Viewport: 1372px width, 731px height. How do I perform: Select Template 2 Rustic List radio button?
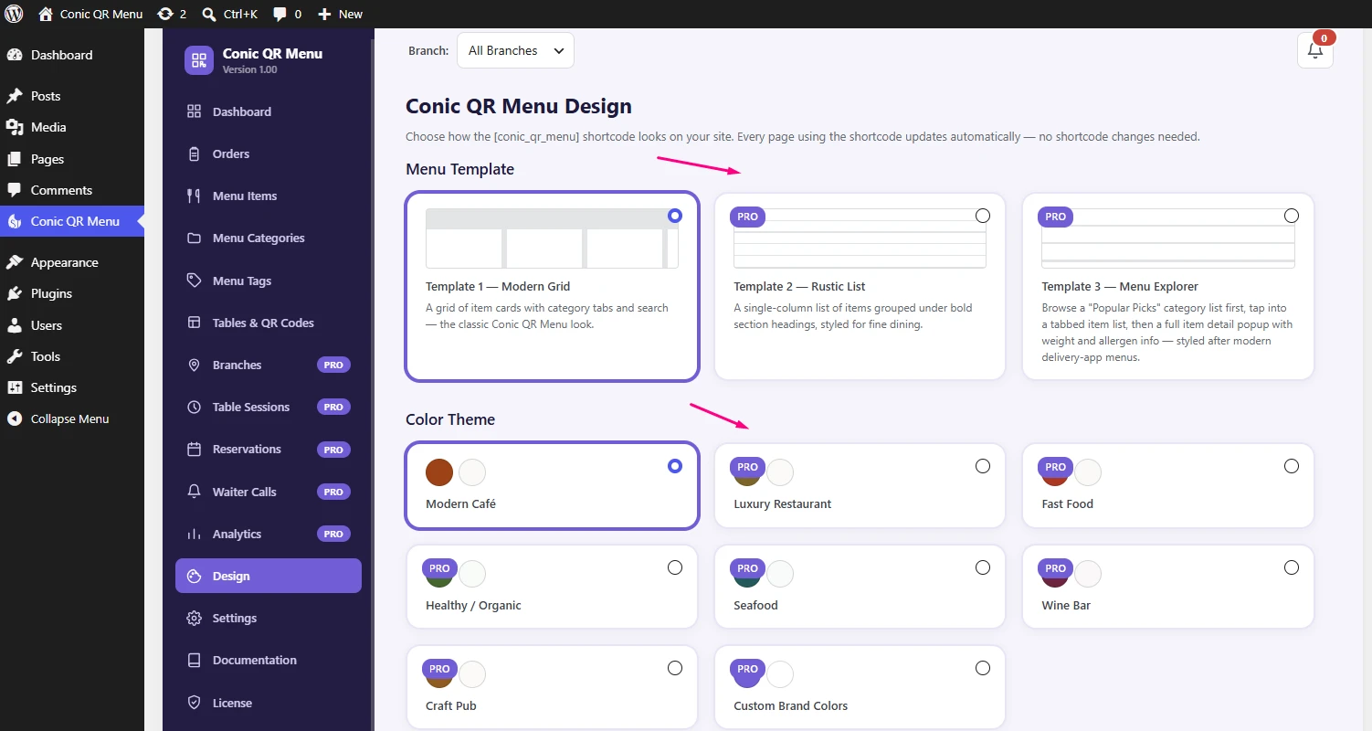[x=983, y=216]
